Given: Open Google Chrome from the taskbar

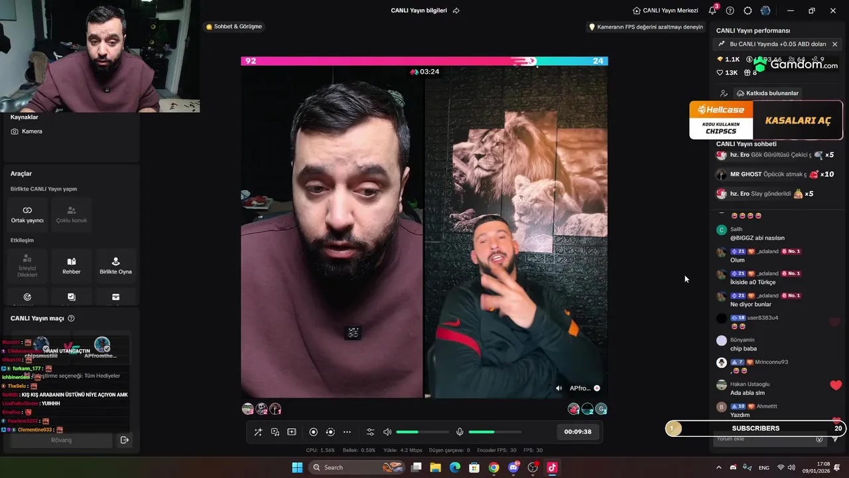Looking at the screenshot, I should point(494,467).
